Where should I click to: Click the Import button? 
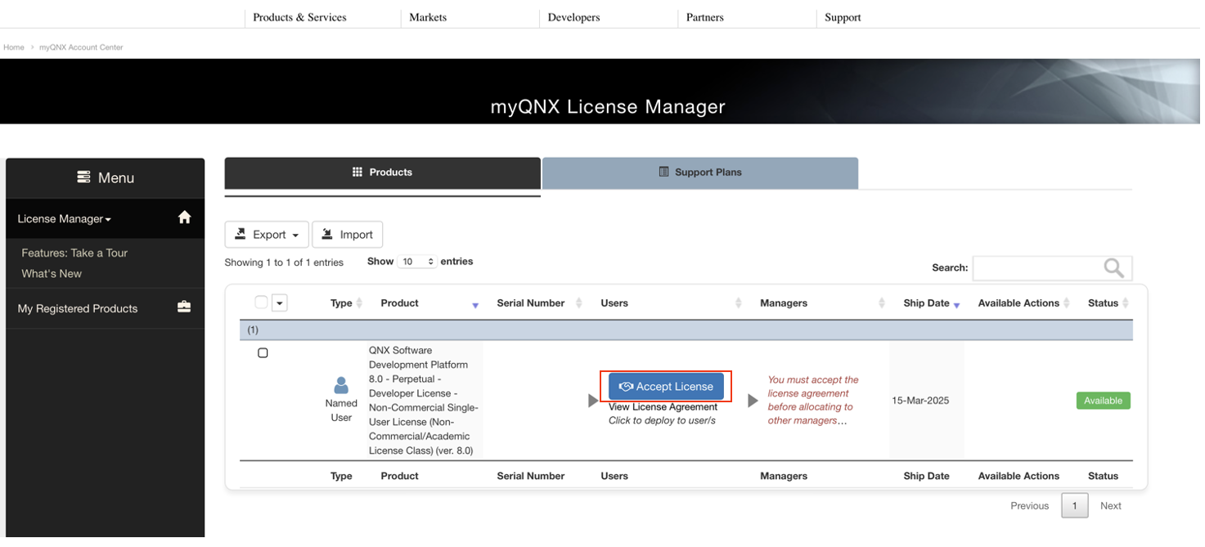pos(348,235)
